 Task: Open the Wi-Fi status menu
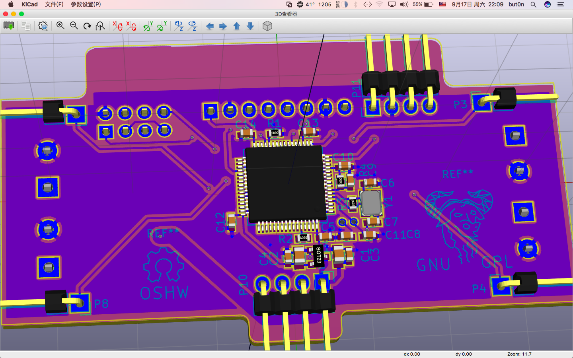tap(380, 4)
